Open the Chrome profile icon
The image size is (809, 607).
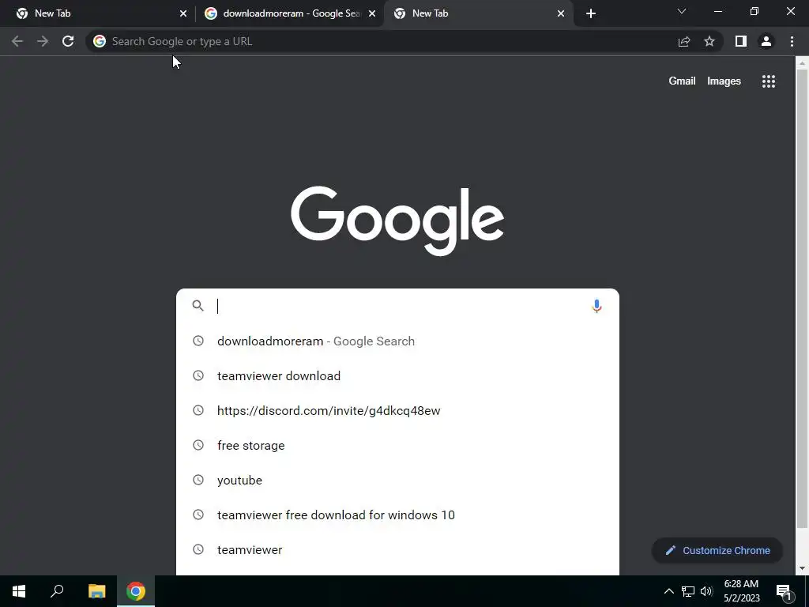point(766,41)
